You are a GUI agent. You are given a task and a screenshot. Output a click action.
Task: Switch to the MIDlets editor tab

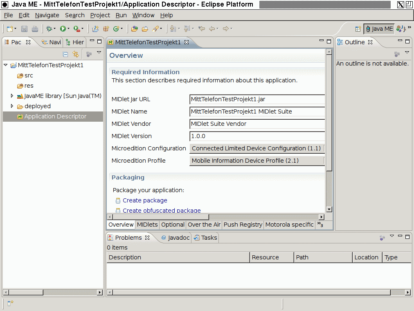(147, 225)
